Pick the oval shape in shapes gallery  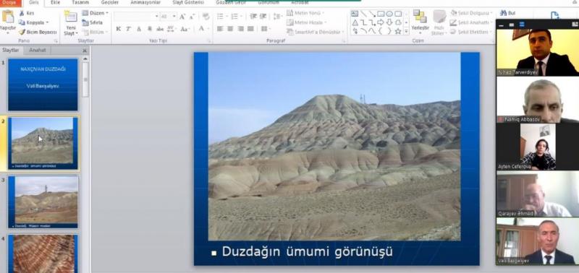tap(389, 14)
